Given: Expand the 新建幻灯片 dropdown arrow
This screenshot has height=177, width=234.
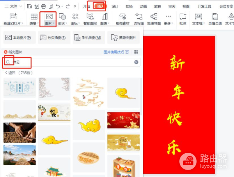Looking at the screenshot, I should (22, 23).
